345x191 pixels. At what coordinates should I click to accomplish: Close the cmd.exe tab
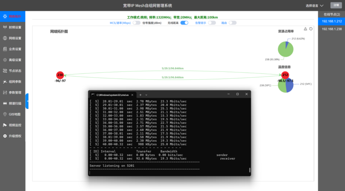132,95
